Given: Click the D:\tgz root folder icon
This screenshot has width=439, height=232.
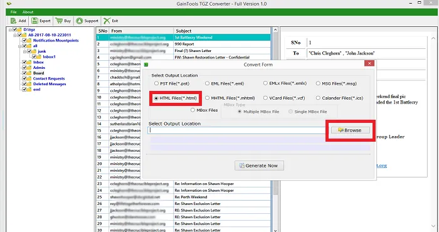Looking at the screenshot, I should coord(19,29).
